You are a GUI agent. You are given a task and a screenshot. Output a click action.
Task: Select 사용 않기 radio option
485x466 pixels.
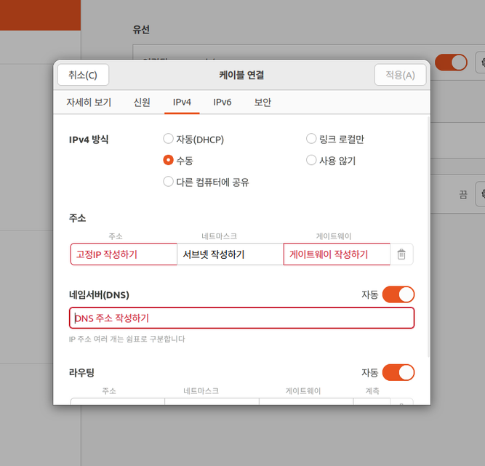tap(311, 160)
